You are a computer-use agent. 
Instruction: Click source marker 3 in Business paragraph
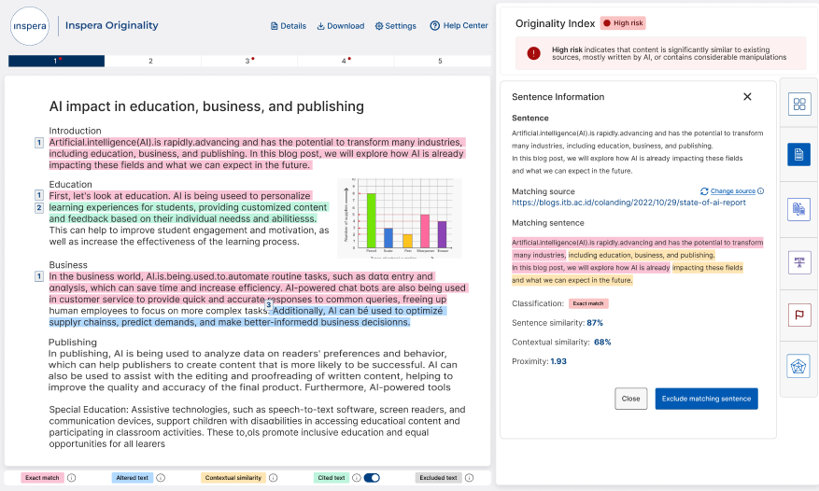268,304
